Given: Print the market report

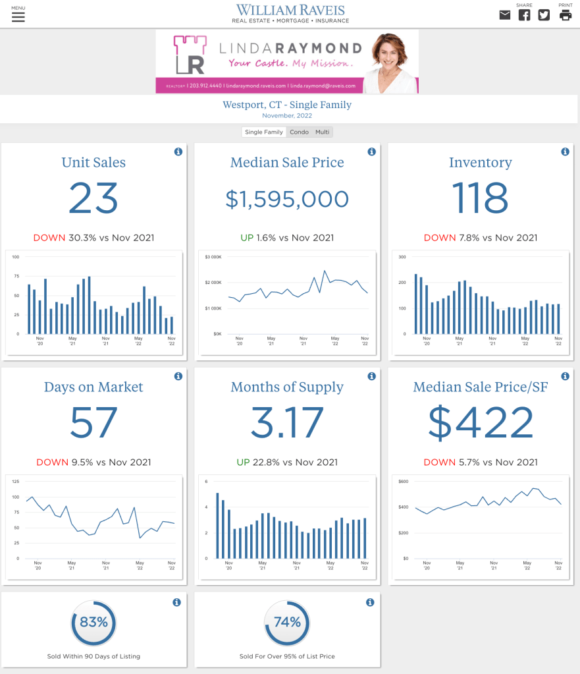Looking at the screenshot, I should coord(566,15).
